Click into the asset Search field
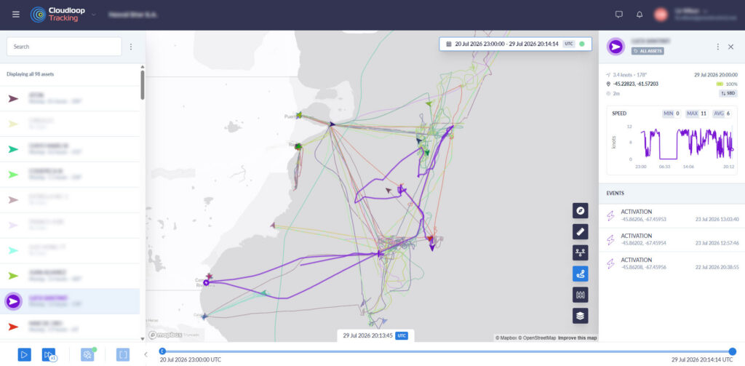 (64, 47)
